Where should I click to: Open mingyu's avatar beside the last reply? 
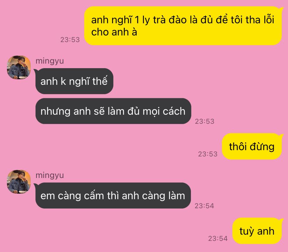pos(19,182)
